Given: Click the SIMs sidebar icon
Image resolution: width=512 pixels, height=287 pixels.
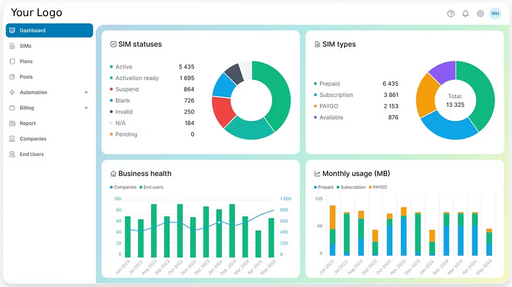Looking at the screenshot, I should coord(12,46).
